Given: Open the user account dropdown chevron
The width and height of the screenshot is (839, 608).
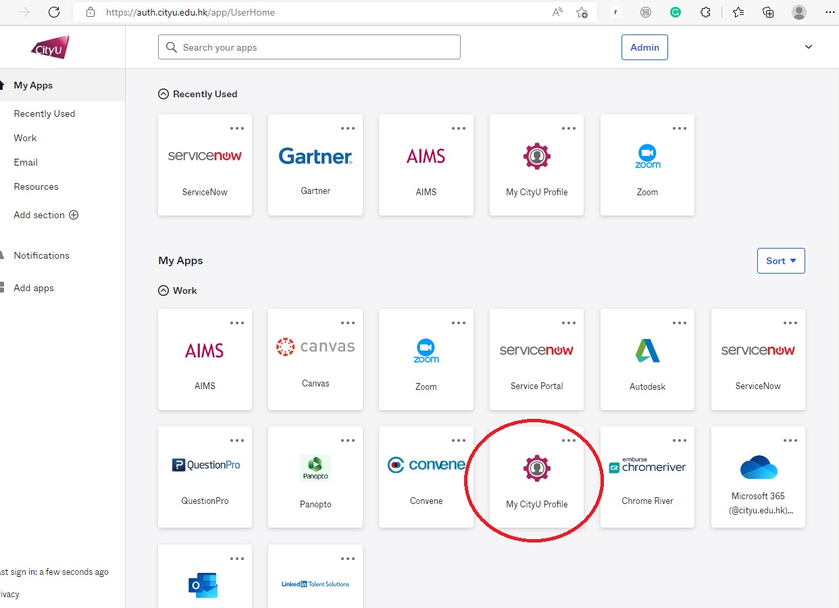Looking at the screenshot, I should pos(809,47).
